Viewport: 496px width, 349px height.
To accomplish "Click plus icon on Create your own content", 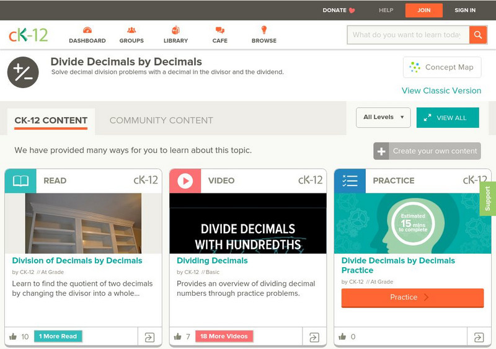I will [x=381, y=151].
